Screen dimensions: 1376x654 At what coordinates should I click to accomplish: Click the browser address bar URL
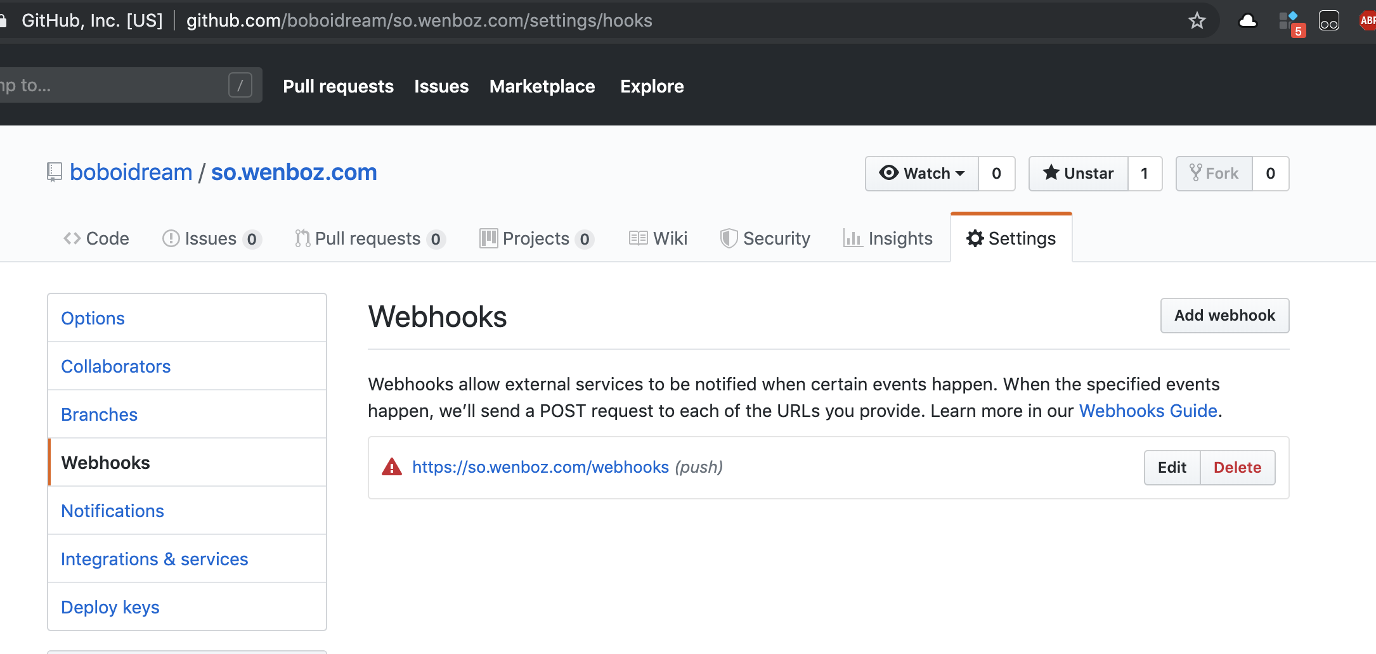click(419, 21)
